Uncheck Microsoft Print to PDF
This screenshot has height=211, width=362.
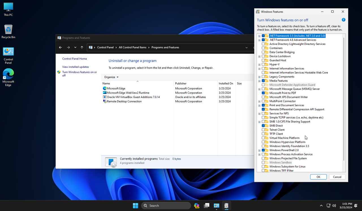click(x=263, y=93)
